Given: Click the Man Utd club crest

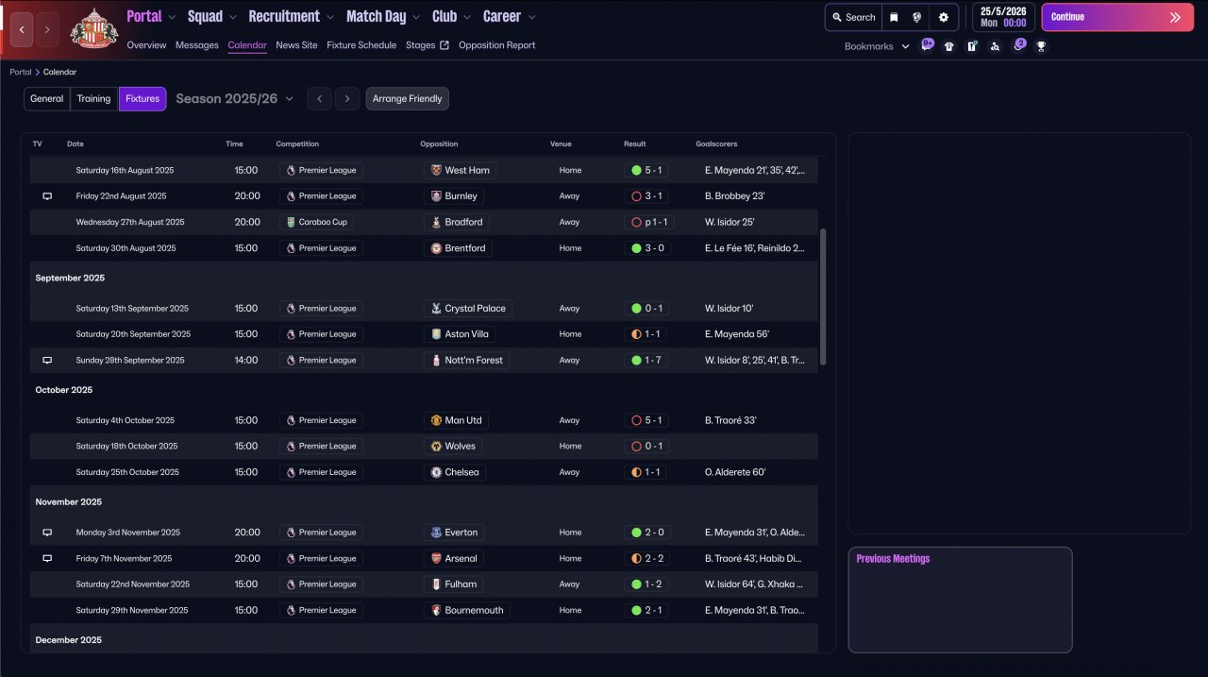Looking at the screenshot, I should pyautogui.click(x=436, y=420).
